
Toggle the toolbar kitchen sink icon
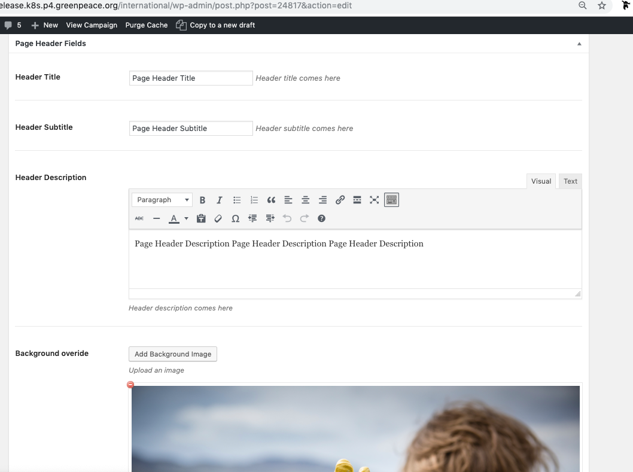[x=391, y=200]
